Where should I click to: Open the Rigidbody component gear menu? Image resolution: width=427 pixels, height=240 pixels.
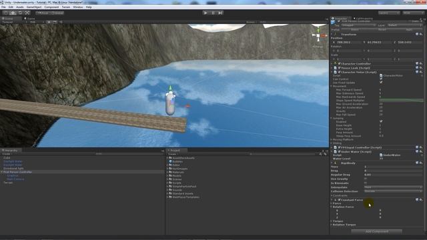(421, 163)
